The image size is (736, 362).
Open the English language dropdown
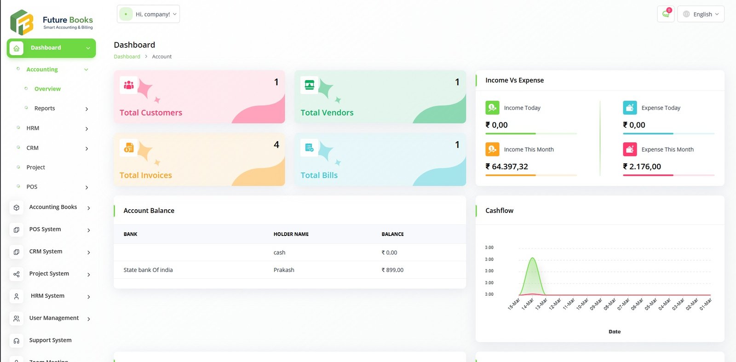(x=701, y=14)
